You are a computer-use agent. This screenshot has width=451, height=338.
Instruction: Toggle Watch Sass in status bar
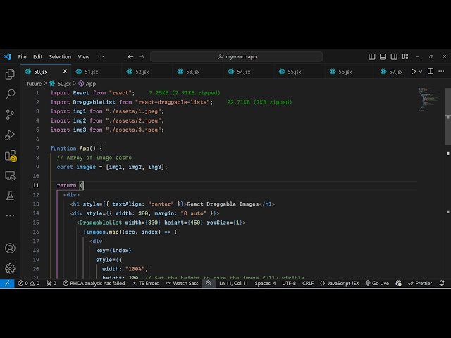(x=183, y=283)
